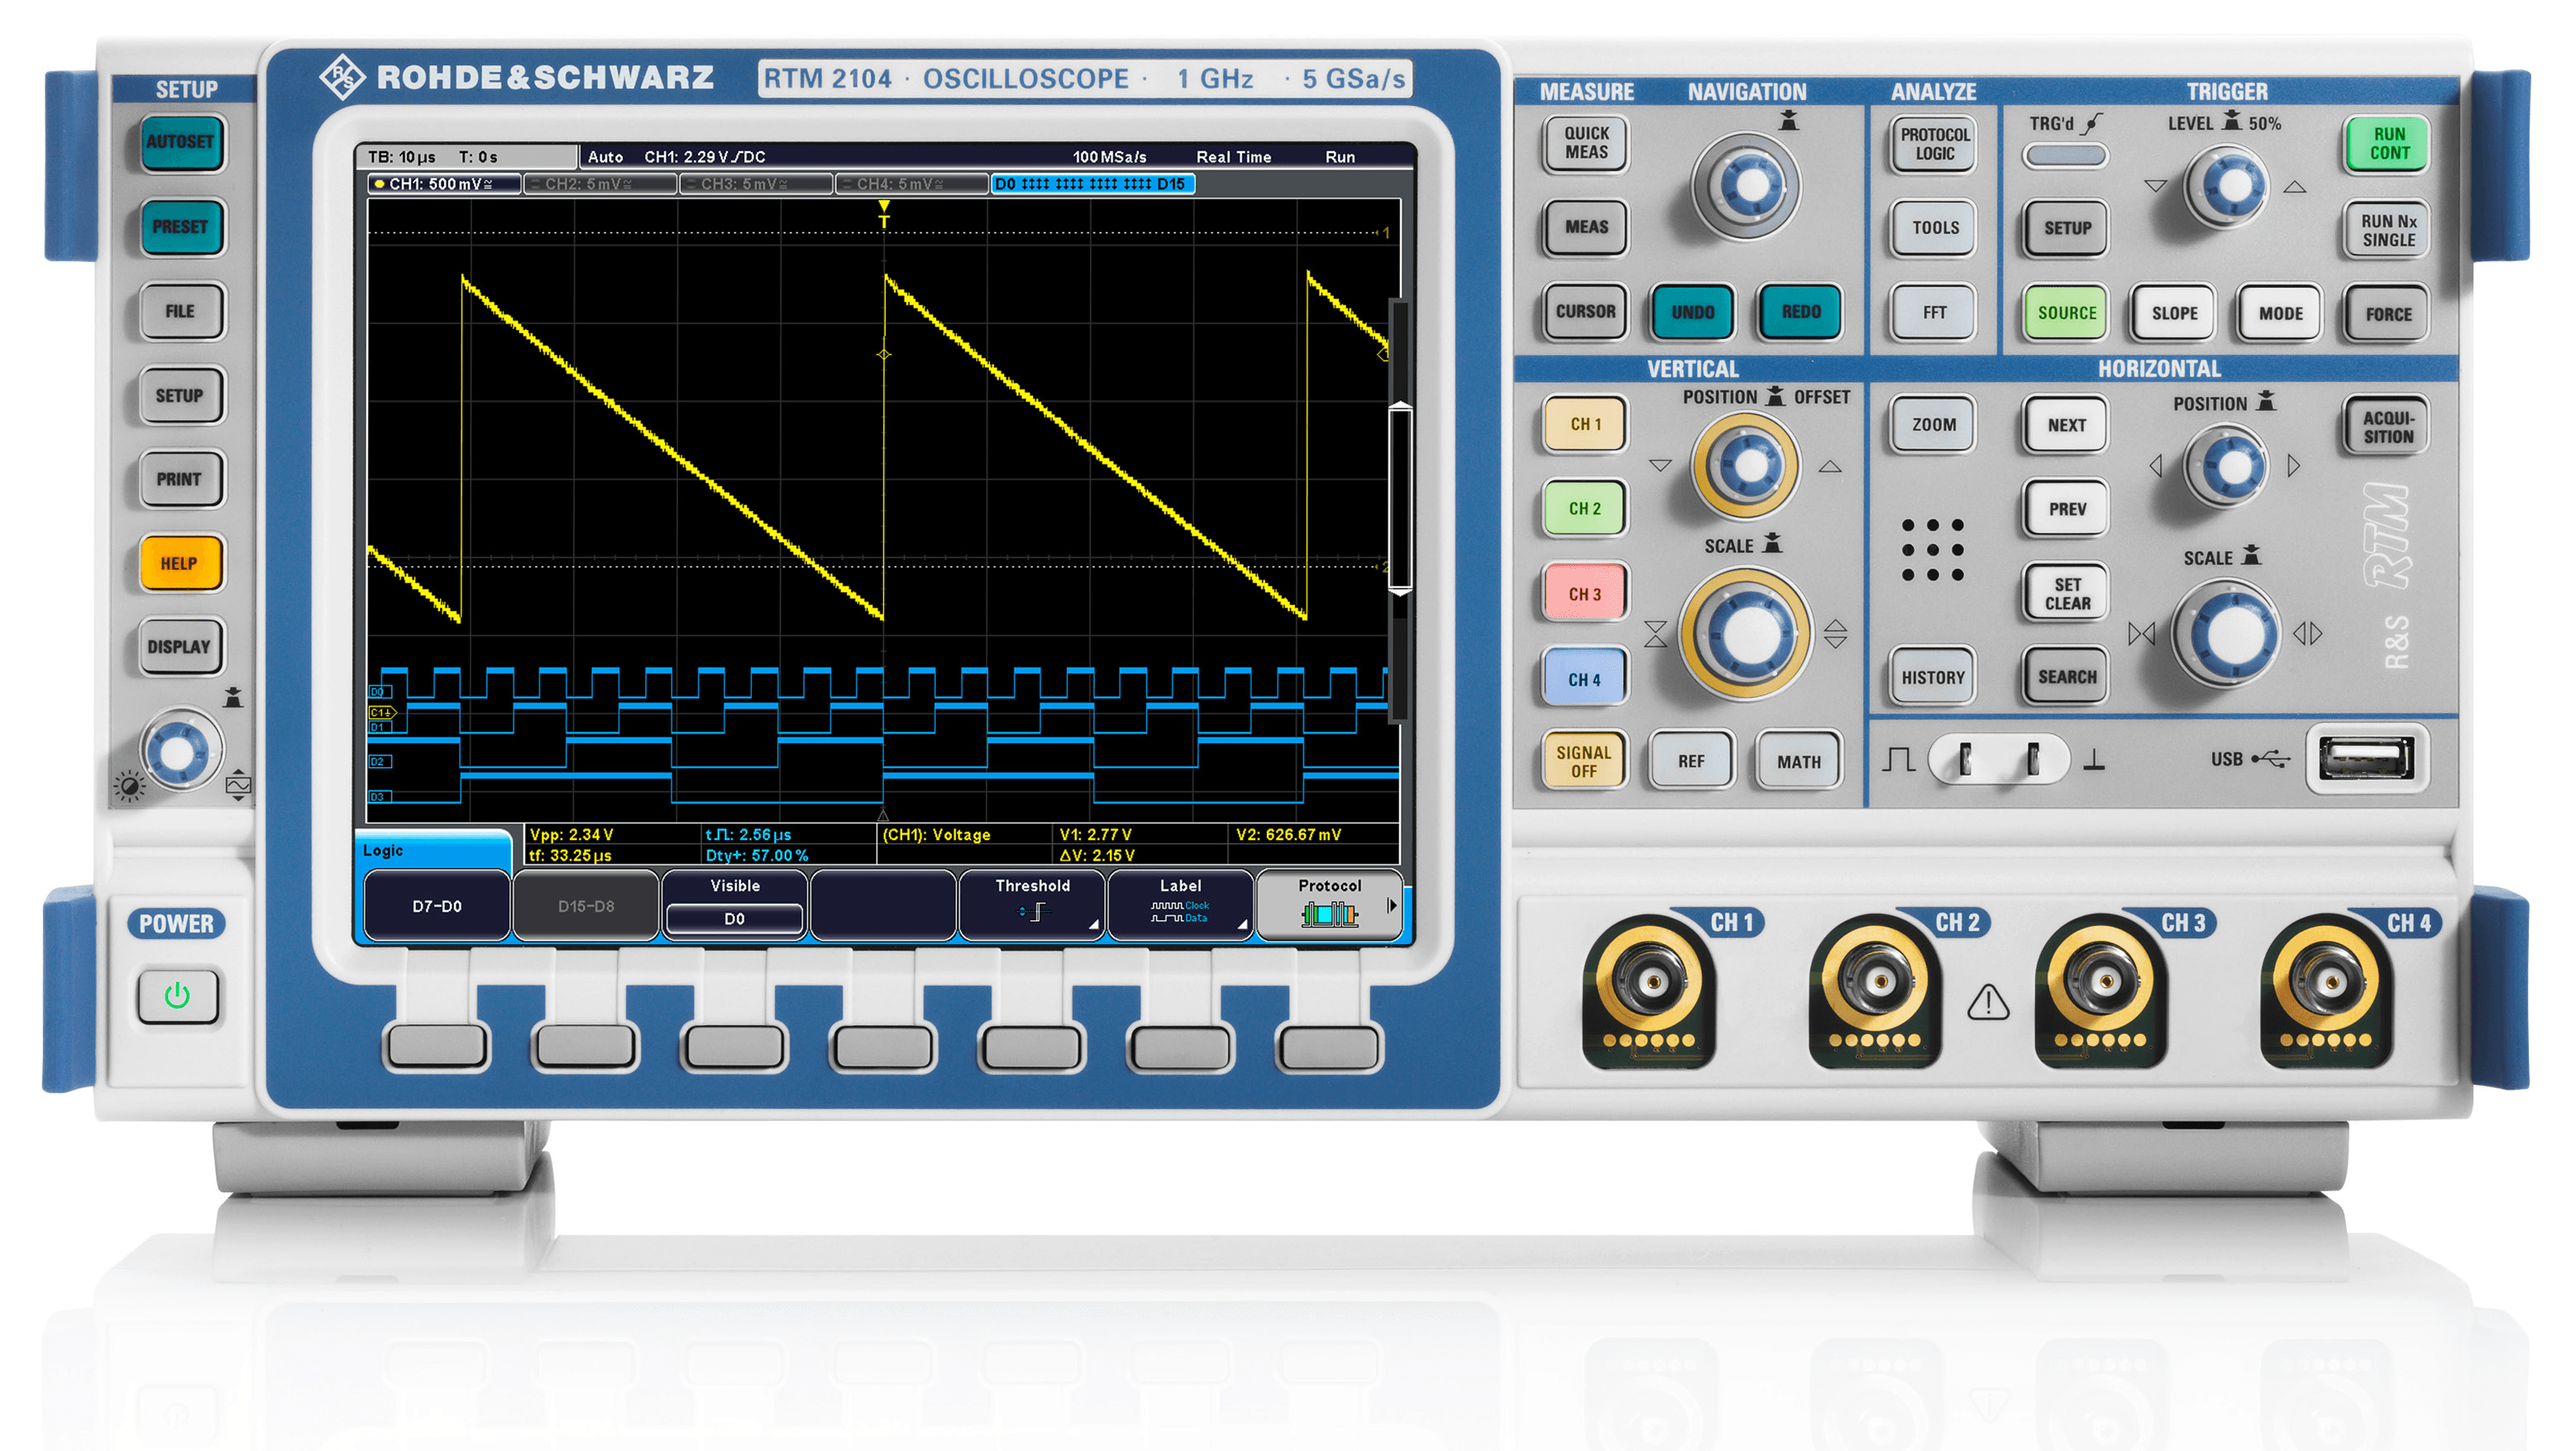Click the horizontal POSITION knob
This screenshot has width=2576, height=1451.
click(x=2225, y=466)
